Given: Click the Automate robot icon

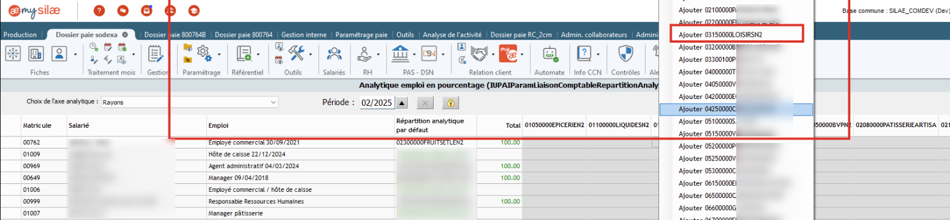Looking at the screenshot, I should [x=549, y=54].
